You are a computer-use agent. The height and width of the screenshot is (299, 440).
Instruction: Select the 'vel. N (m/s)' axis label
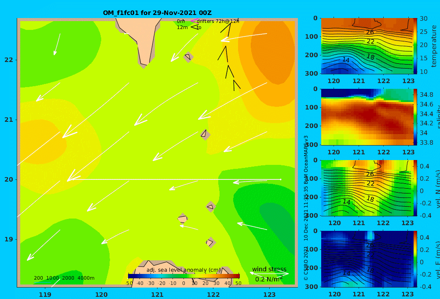click(437, 189)
